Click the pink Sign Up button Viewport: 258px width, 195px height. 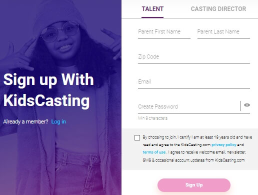coord(194,185)
